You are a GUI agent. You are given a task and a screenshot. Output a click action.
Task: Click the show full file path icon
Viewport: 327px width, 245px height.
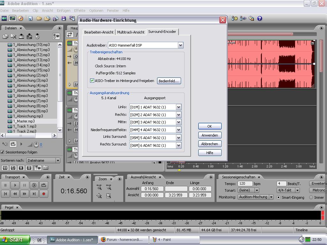point(46,168)
